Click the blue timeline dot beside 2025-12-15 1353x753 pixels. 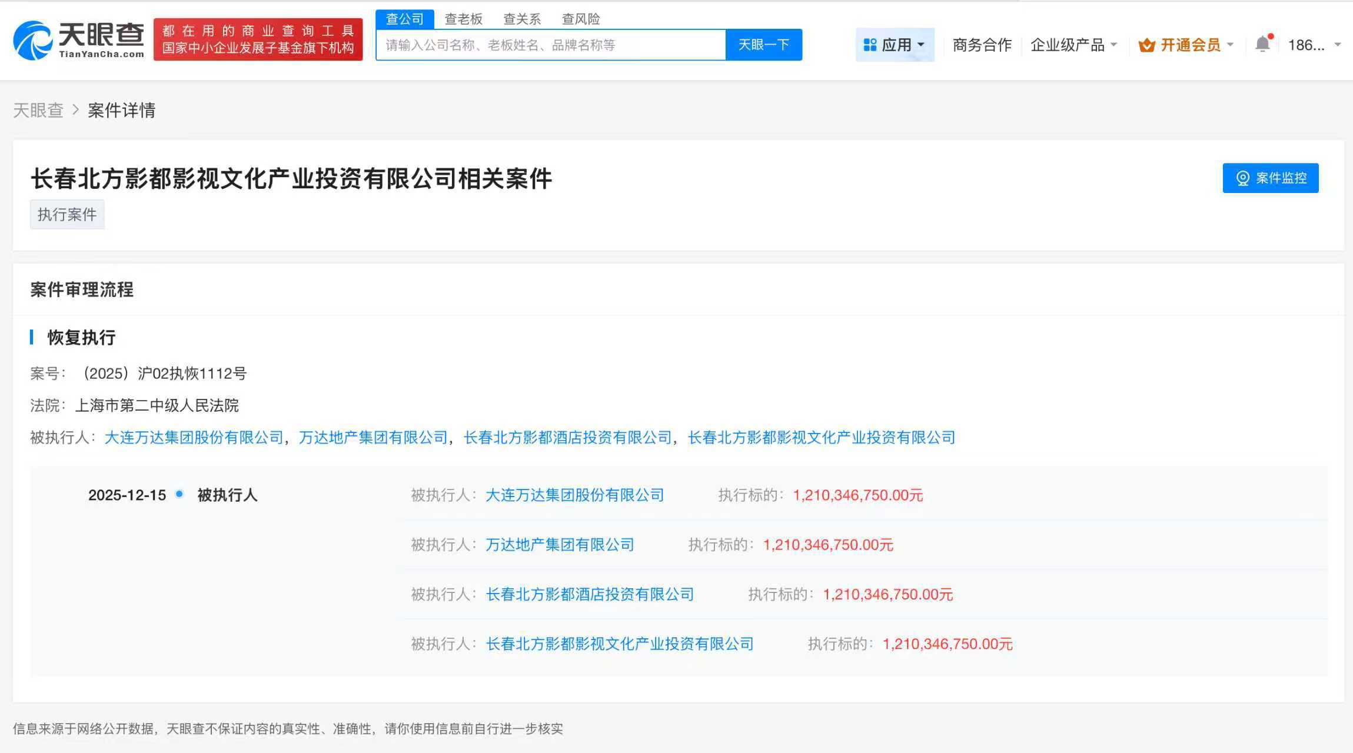(x=179, y=494)
